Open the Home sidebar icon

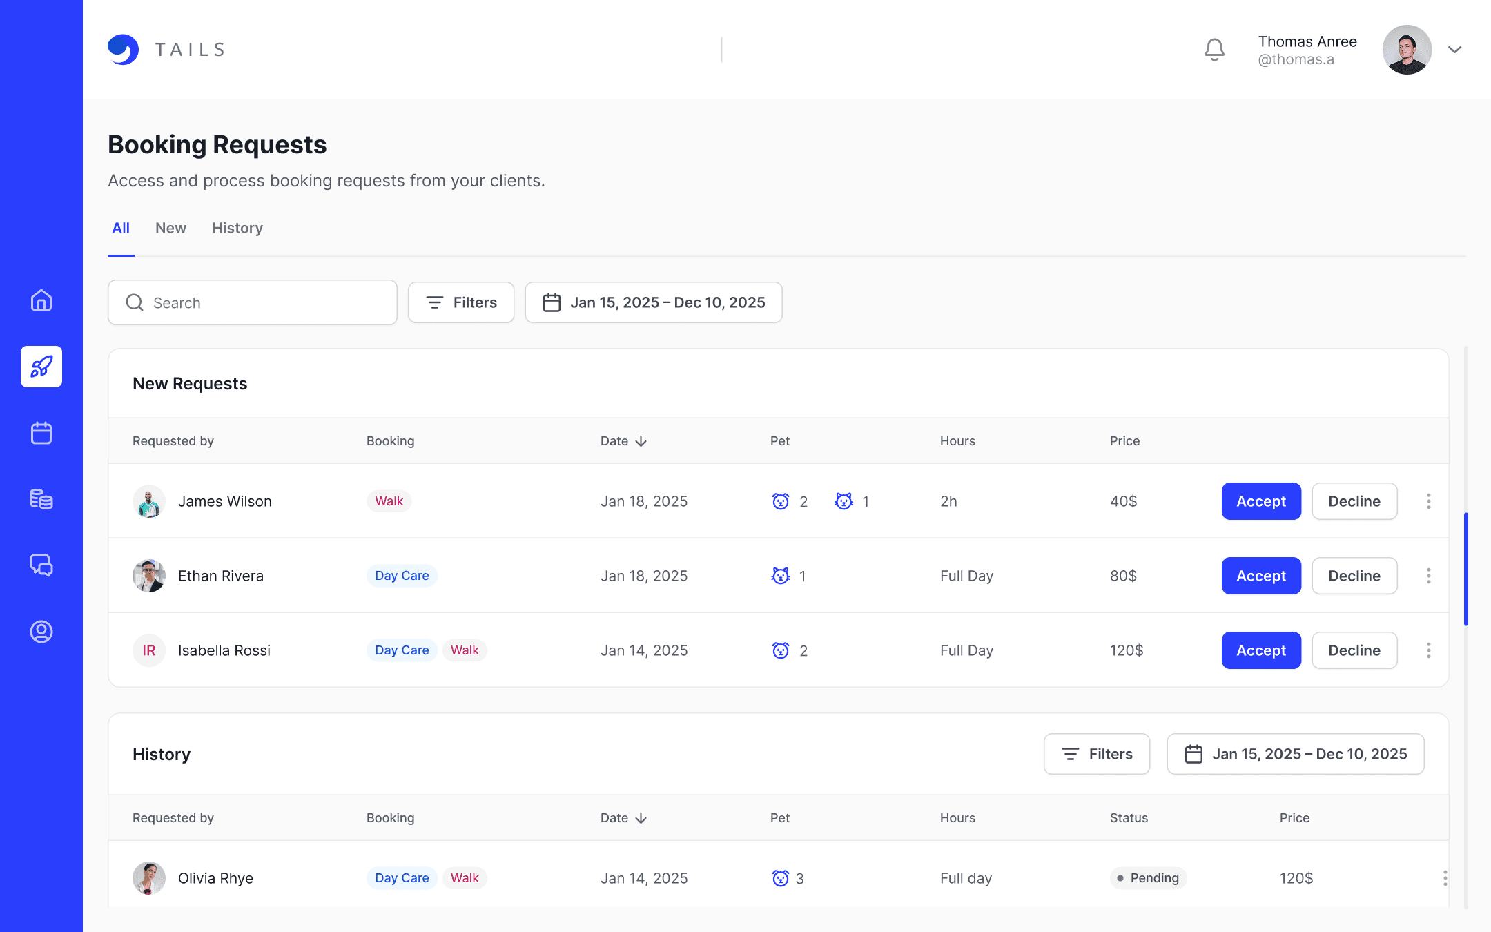click(x=41, y=300)
